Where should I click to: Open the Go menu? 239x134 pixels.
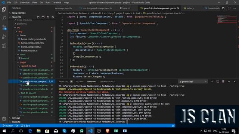tap(41, 3)
